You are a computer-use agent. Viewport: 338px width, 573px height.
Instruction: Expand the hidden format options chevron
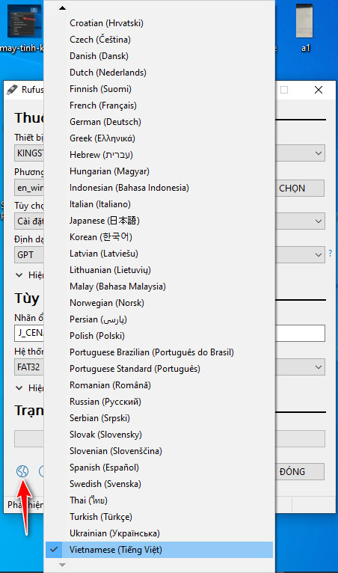19,387
